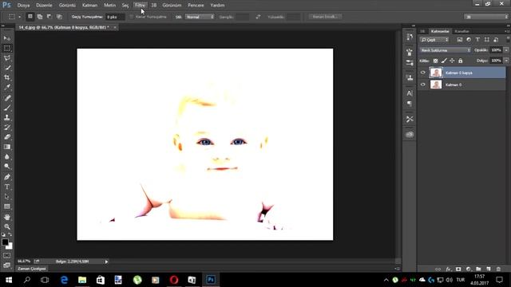Delete layer trash icon
Viewport: 511px width, 287px height.
point(498,269)
